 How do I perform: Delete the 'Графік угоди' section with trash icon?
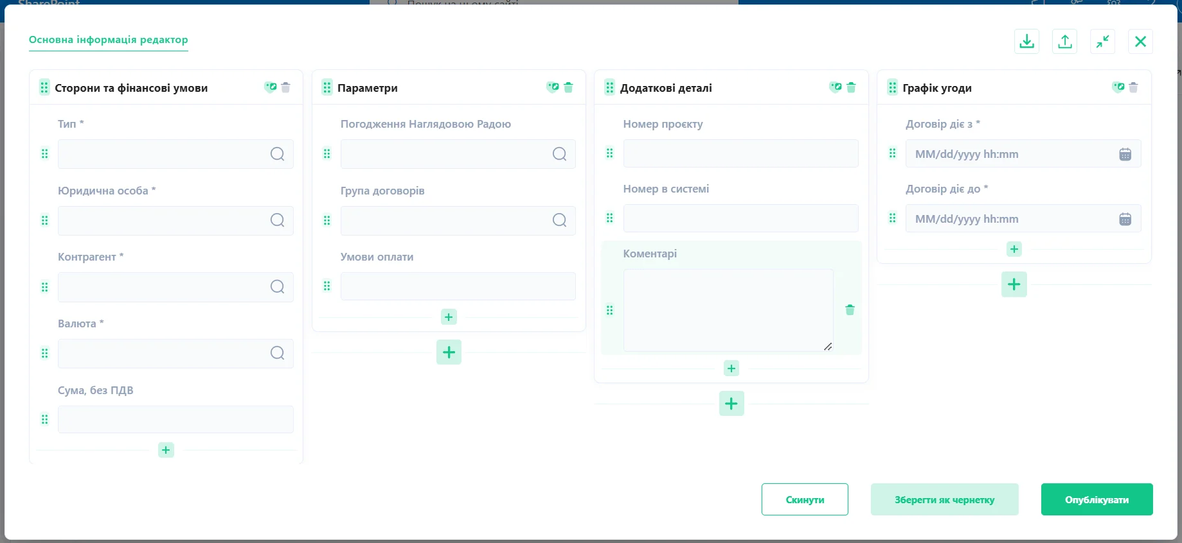tap(1134, 87)
